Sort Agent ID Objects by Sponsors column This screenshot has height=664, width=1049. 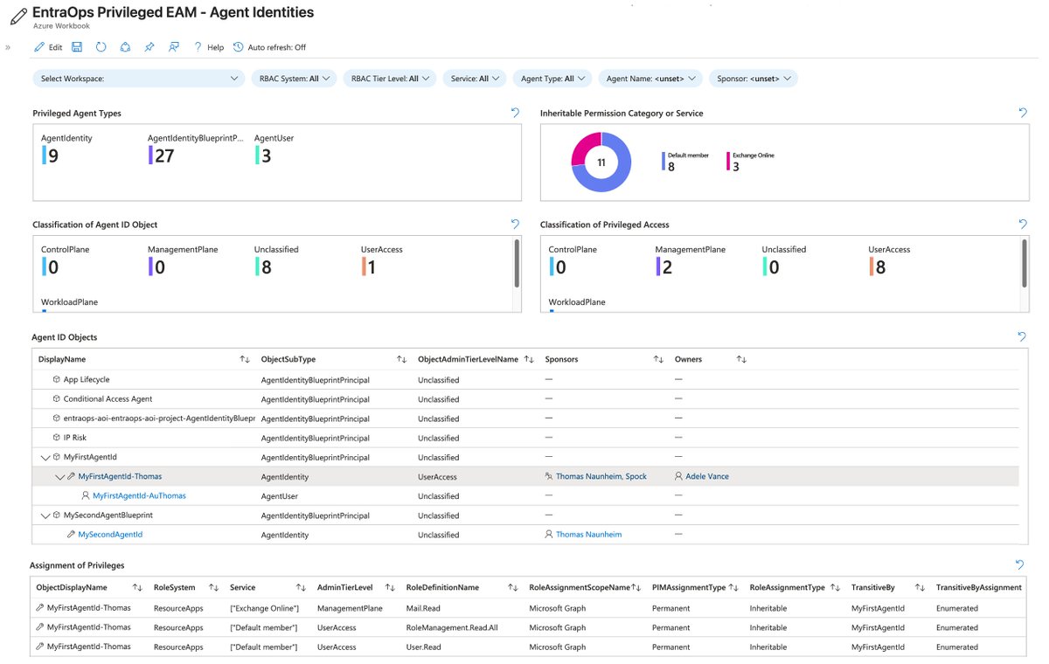click(x=657, y=359)
